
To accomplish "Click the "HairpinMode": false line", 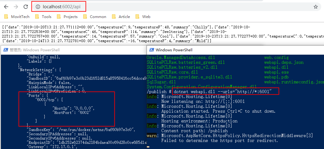I will (49, 83).
